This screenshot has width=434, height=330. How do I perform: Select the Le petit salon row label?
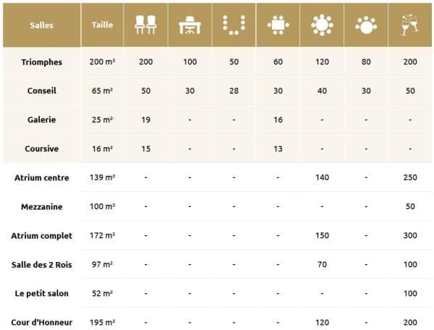(41, 293)
